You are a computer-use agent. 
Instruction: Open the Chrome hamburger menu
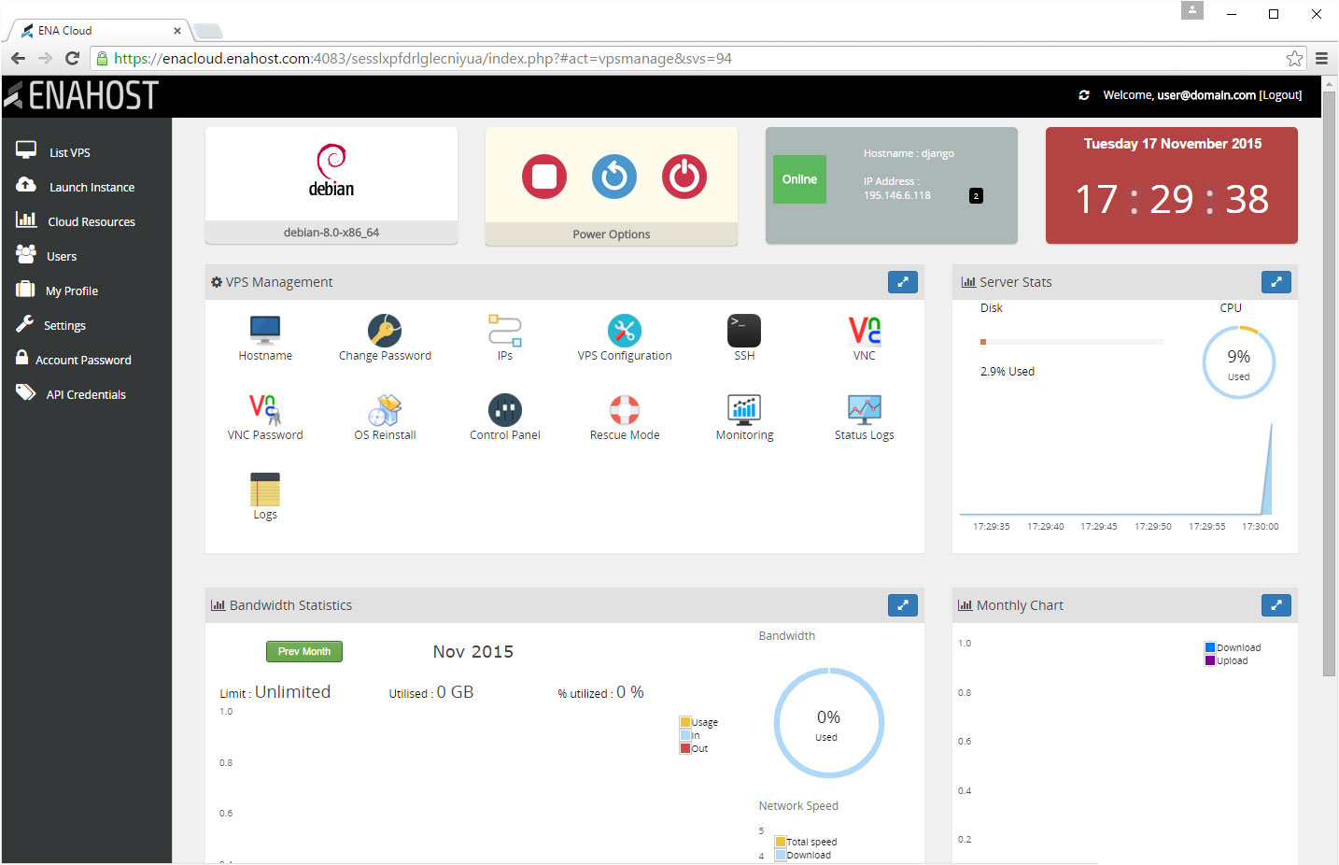pos(1321,58)
